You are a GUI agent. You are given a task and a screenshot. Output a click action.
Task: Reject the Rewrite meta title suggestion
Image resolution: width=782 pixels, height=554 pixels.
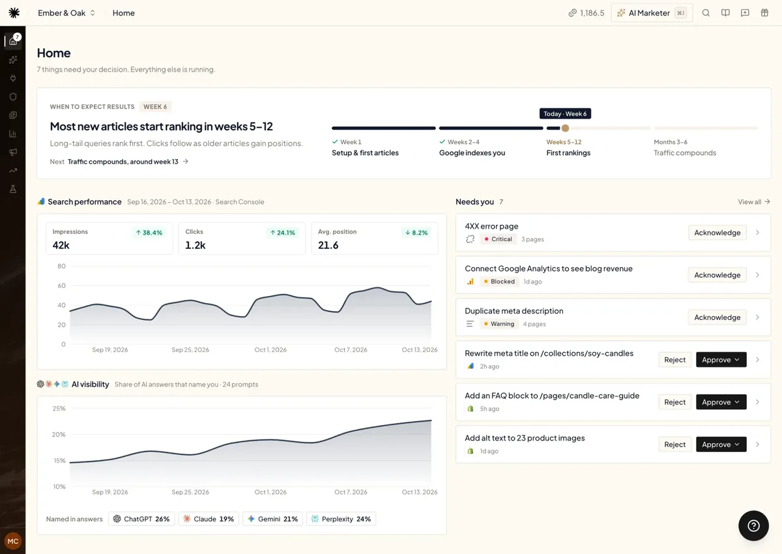(674, 360)
